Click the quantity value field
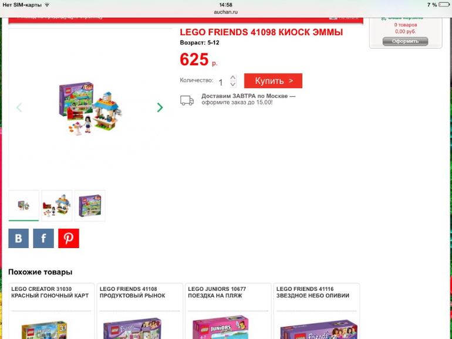The width and height of the screenshot is (452, 339). 221,83
